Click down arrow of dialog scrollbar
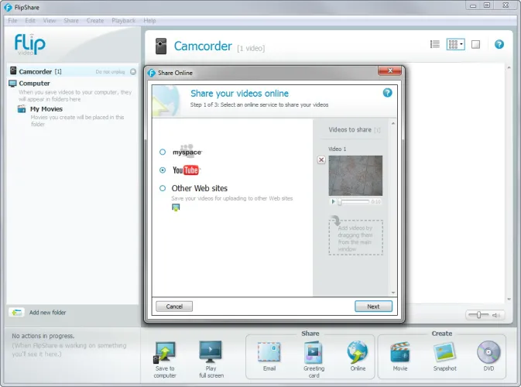Viewport: 521px width, 387px height. 393,293
